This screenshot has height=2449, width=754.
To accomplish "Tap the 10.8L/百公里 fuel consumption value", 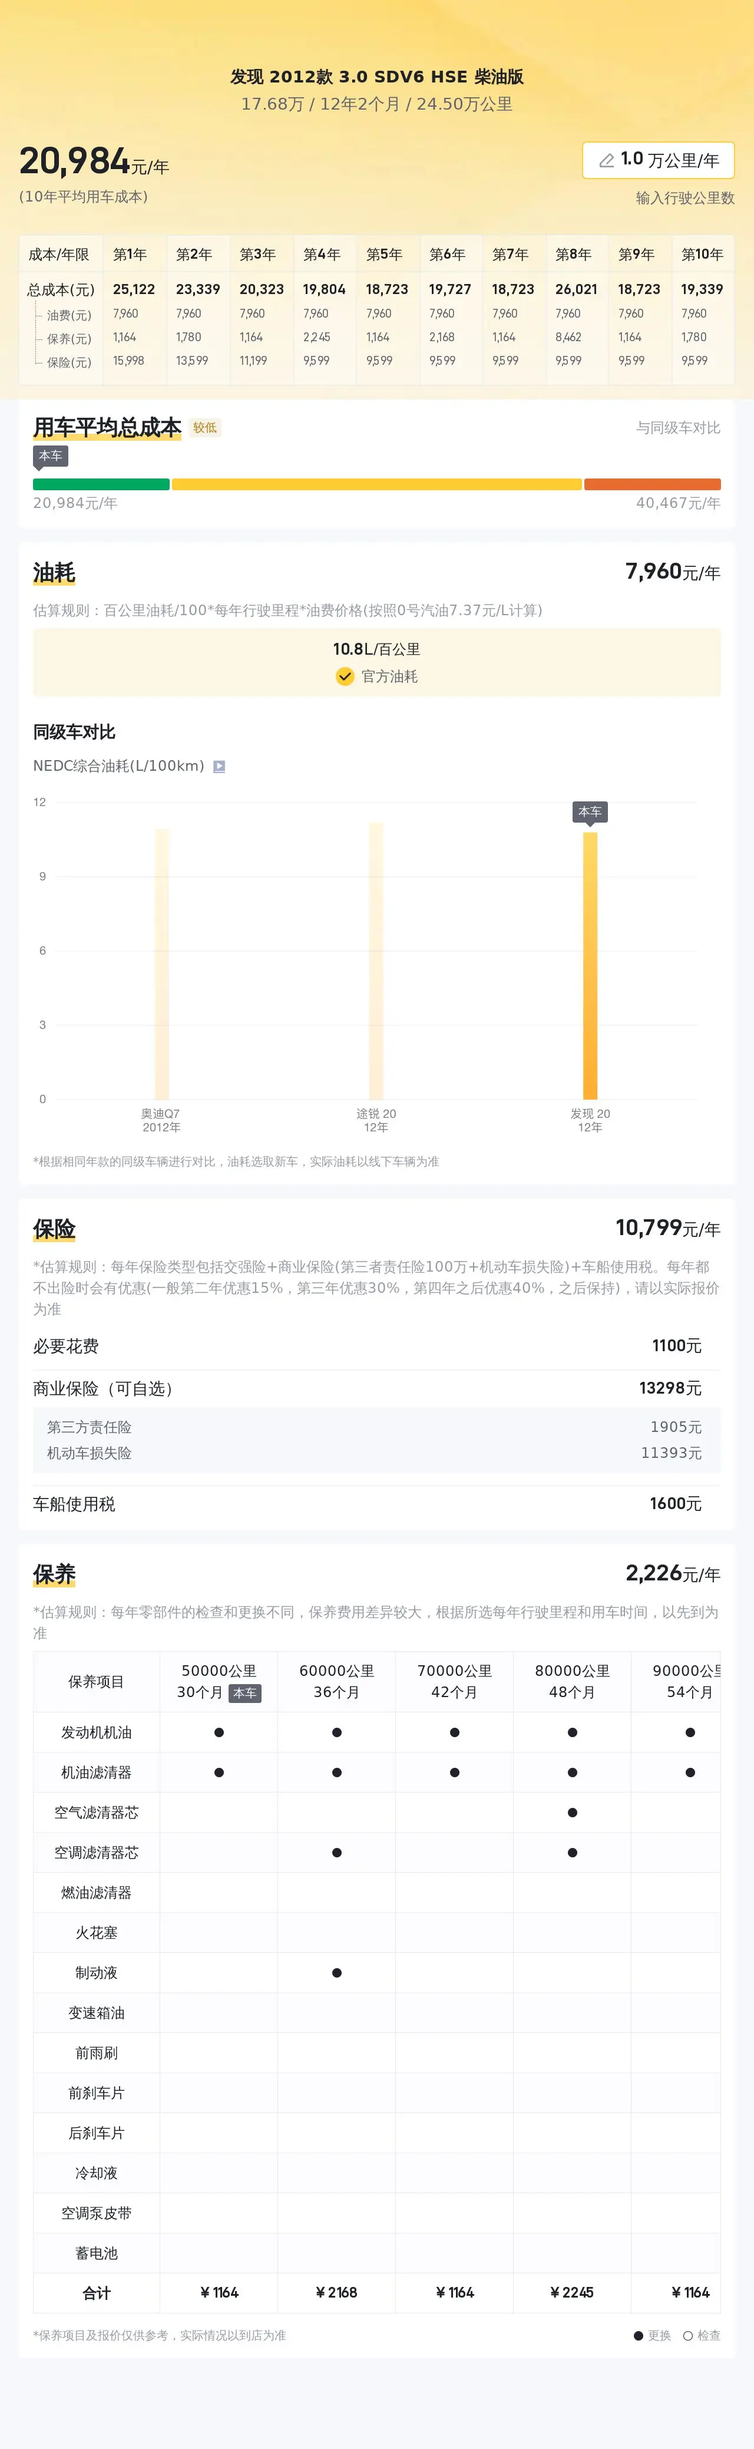I will coord(376,649).
